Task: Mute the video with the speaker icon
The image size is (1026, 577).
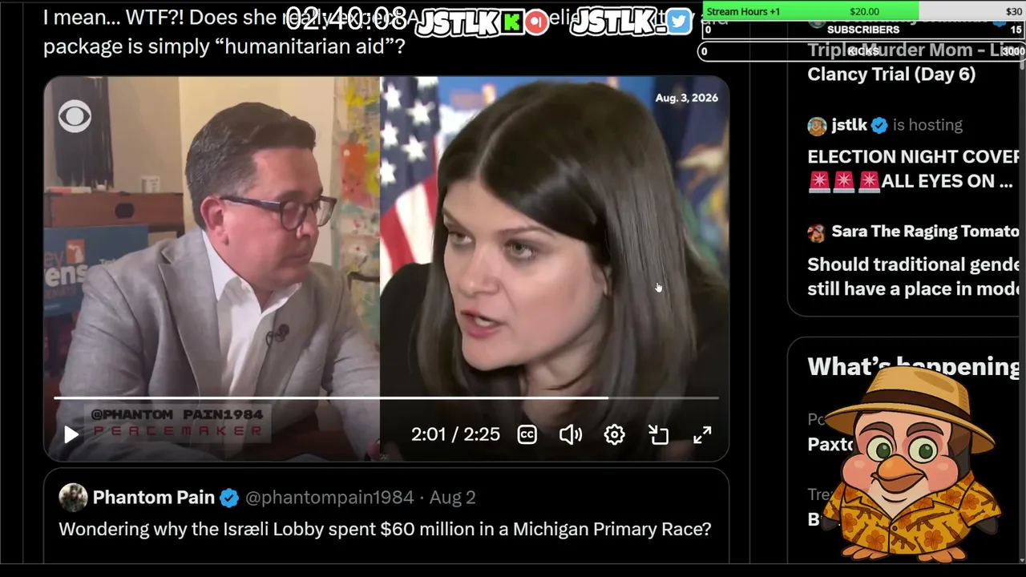Action: coord(571,434)
